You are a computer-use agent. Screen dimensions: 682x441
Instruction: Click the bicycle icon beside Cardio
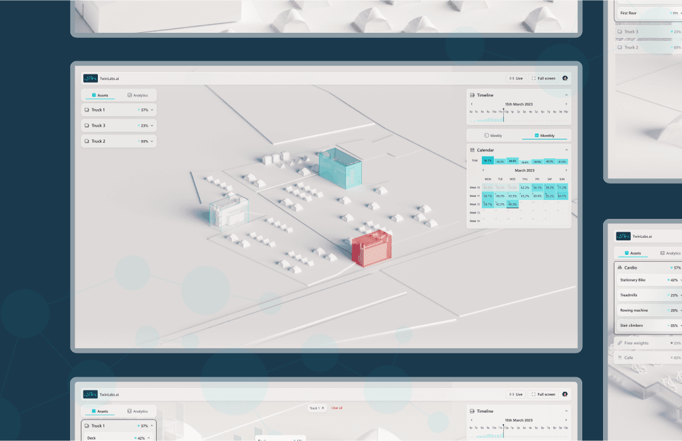[x=620, y=268]
